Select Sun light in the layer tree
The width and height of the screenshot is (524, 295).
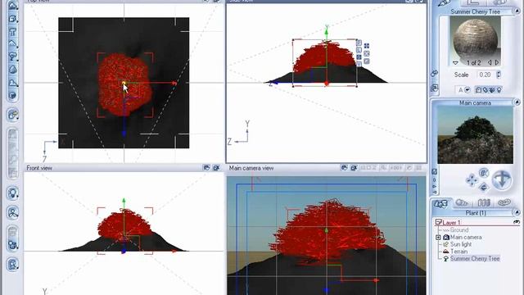pyautogui.click(x=460, y=244)
